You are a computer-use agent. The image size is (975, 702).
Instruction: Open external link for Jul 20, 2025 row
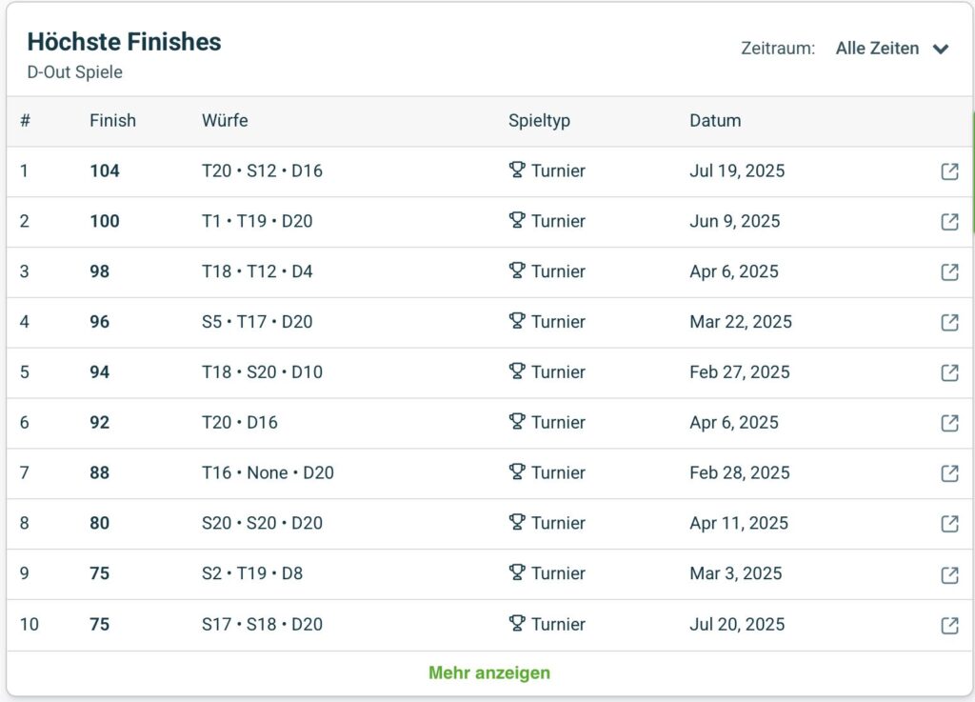click(x=949, y=625)
